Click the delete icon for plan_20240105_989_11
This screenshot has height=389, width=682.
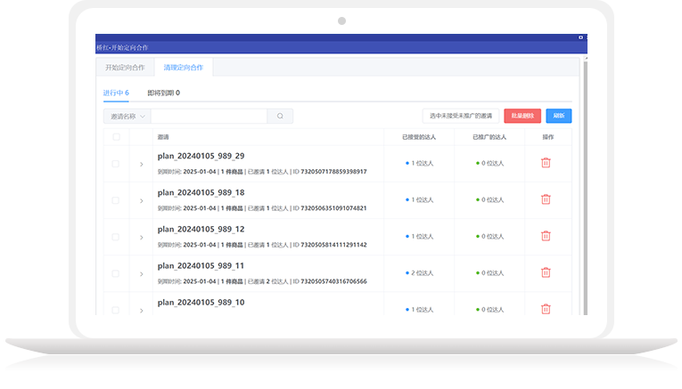pos(546,272)
